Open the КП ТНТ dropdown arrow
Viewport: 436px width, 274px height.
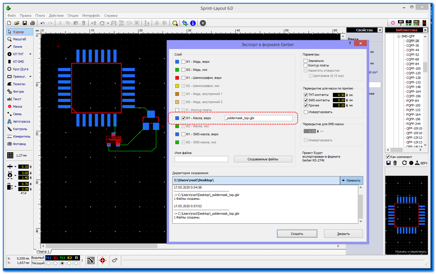[x=30, y=54]
